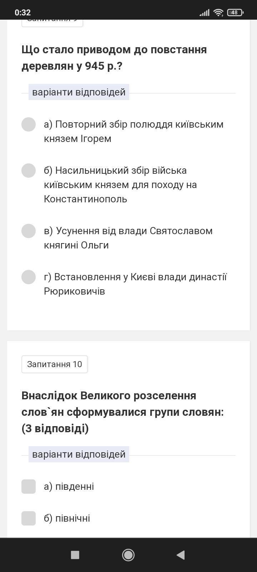Tap the recent apps square button
257x572 pixels.
pyautogui.click(x=75, y=555)
